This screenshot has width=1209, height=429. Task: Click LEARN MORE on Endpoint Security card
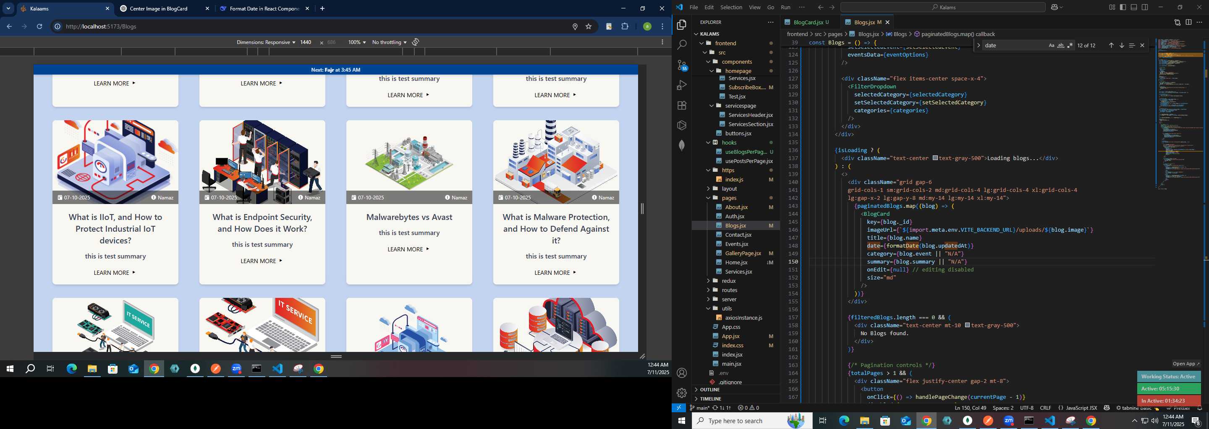coord(262,261)
